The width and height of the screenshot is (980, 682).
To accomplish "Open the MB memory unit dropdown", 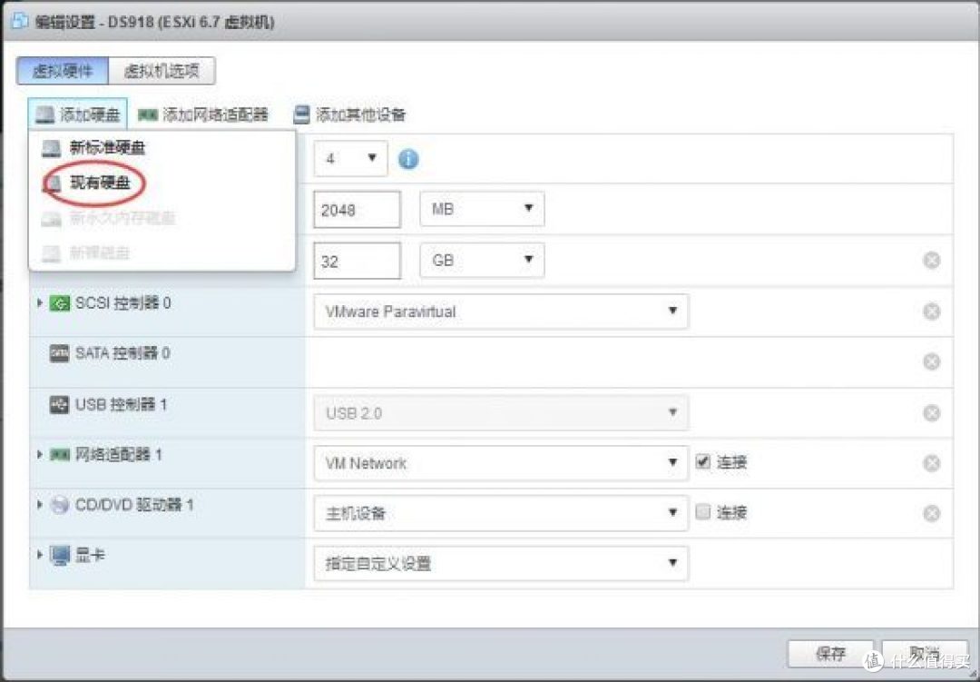I will click(482, 209).
